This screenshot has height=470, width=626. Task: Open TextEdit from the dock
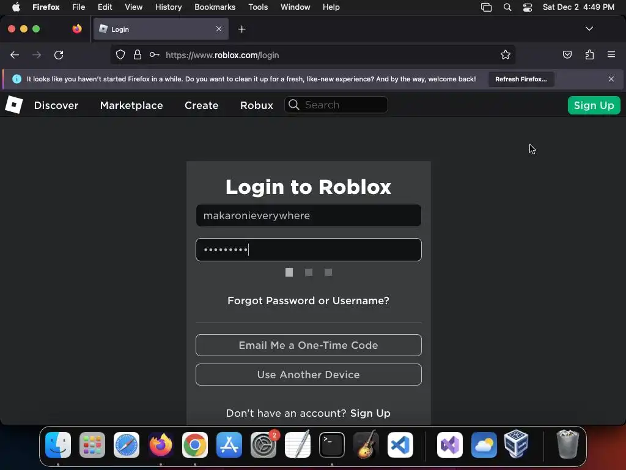point(298,445)
